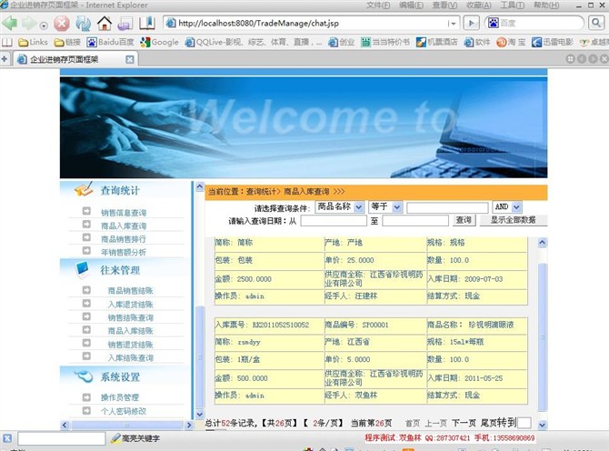The image size is (609, 451).
Task: Click the blue Refresh page icon
Action: pyautogui.click(x=83, y=24)
